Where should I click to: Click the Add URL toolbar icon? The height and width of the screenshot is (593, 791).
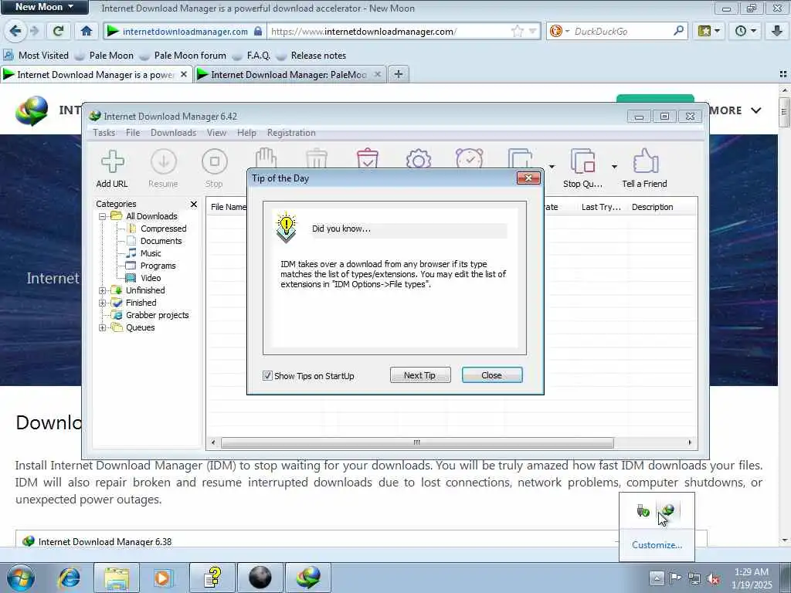112,162
